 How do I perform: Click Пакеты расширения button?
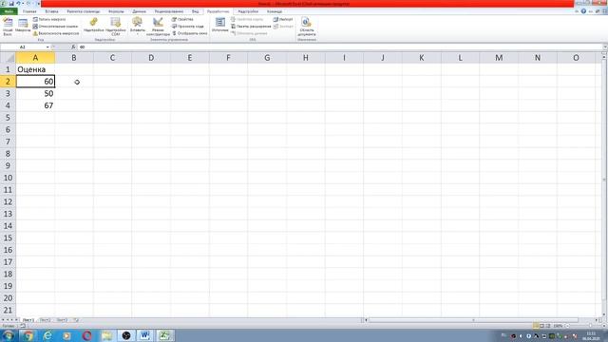pyautogui.click(x=251, y=26)
